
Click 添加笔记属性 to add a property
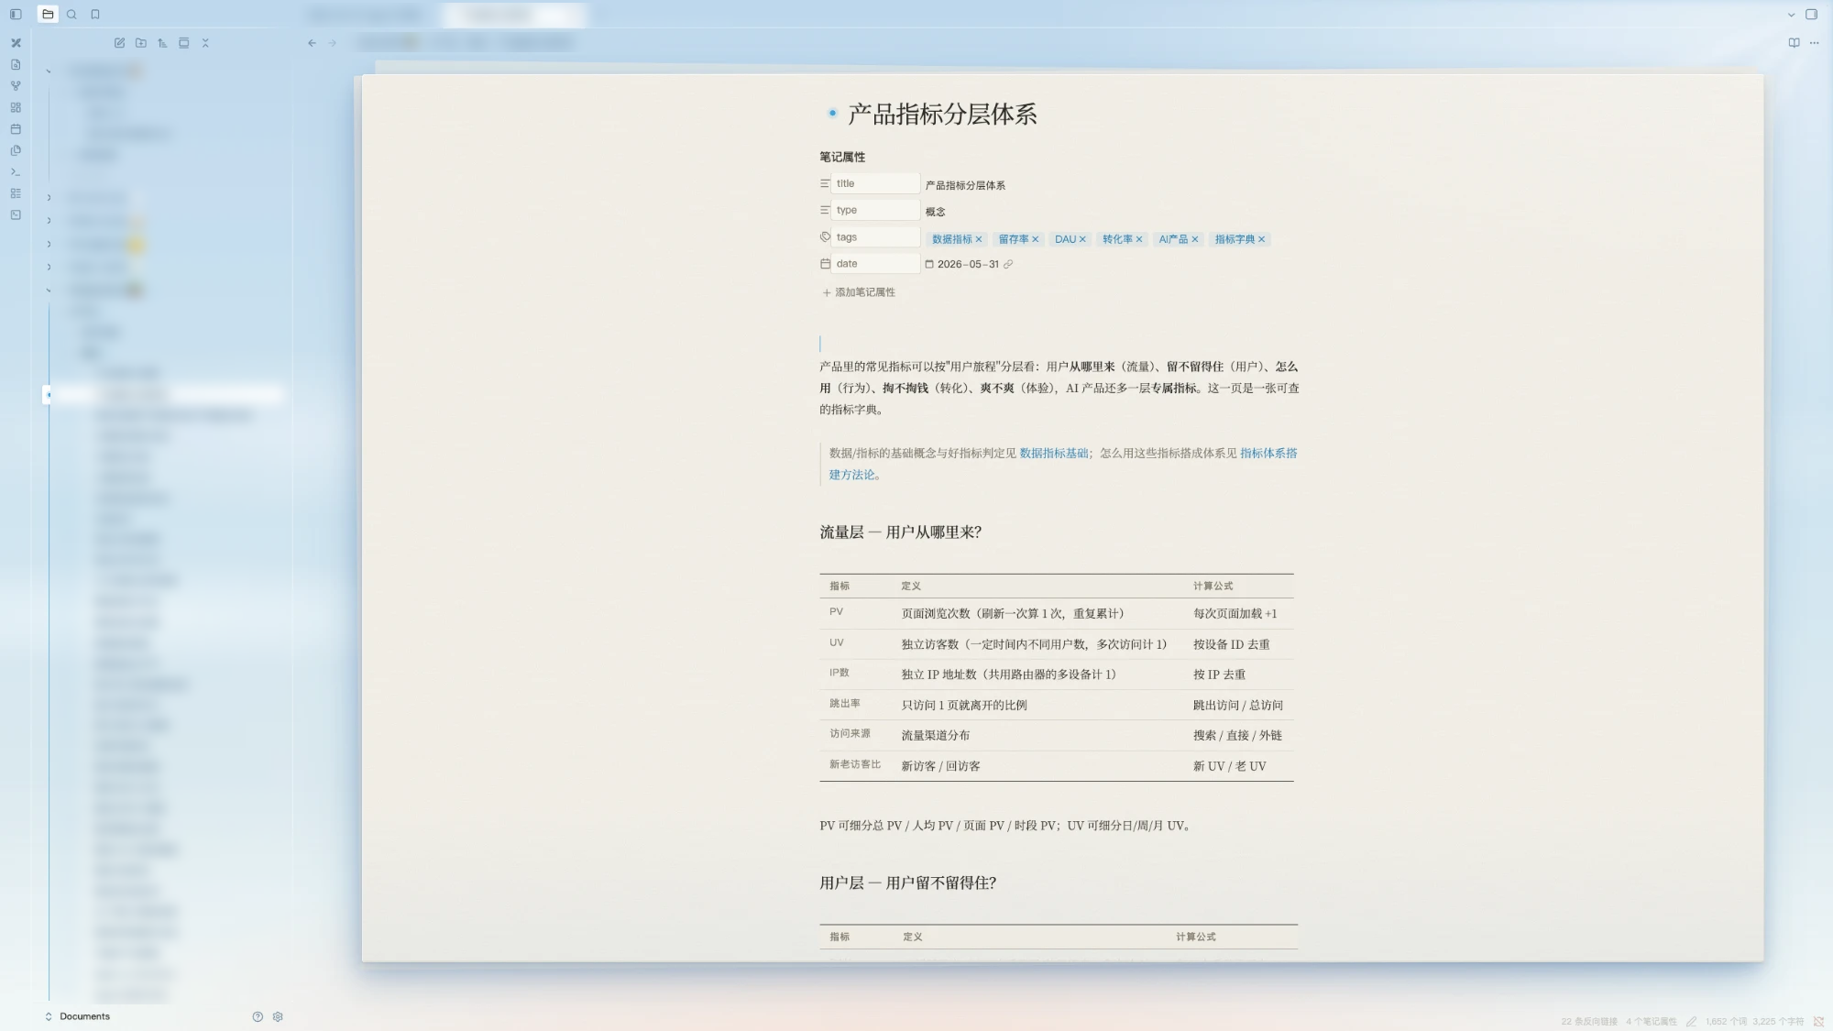[x=859, y=292]
